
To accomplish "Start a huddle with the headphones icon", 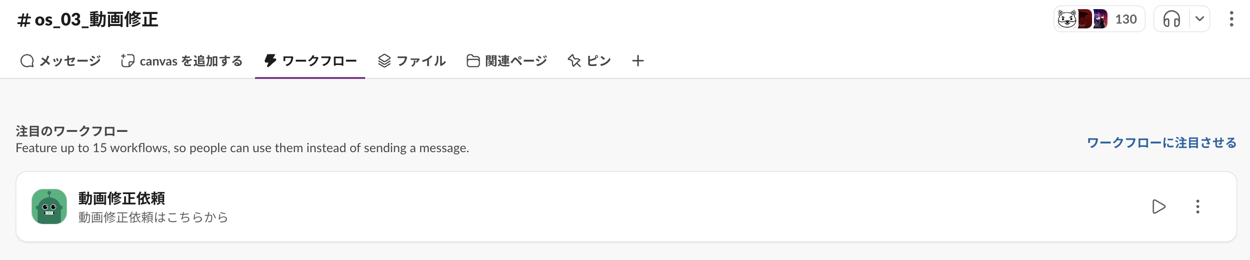I will coord(1171,19).
